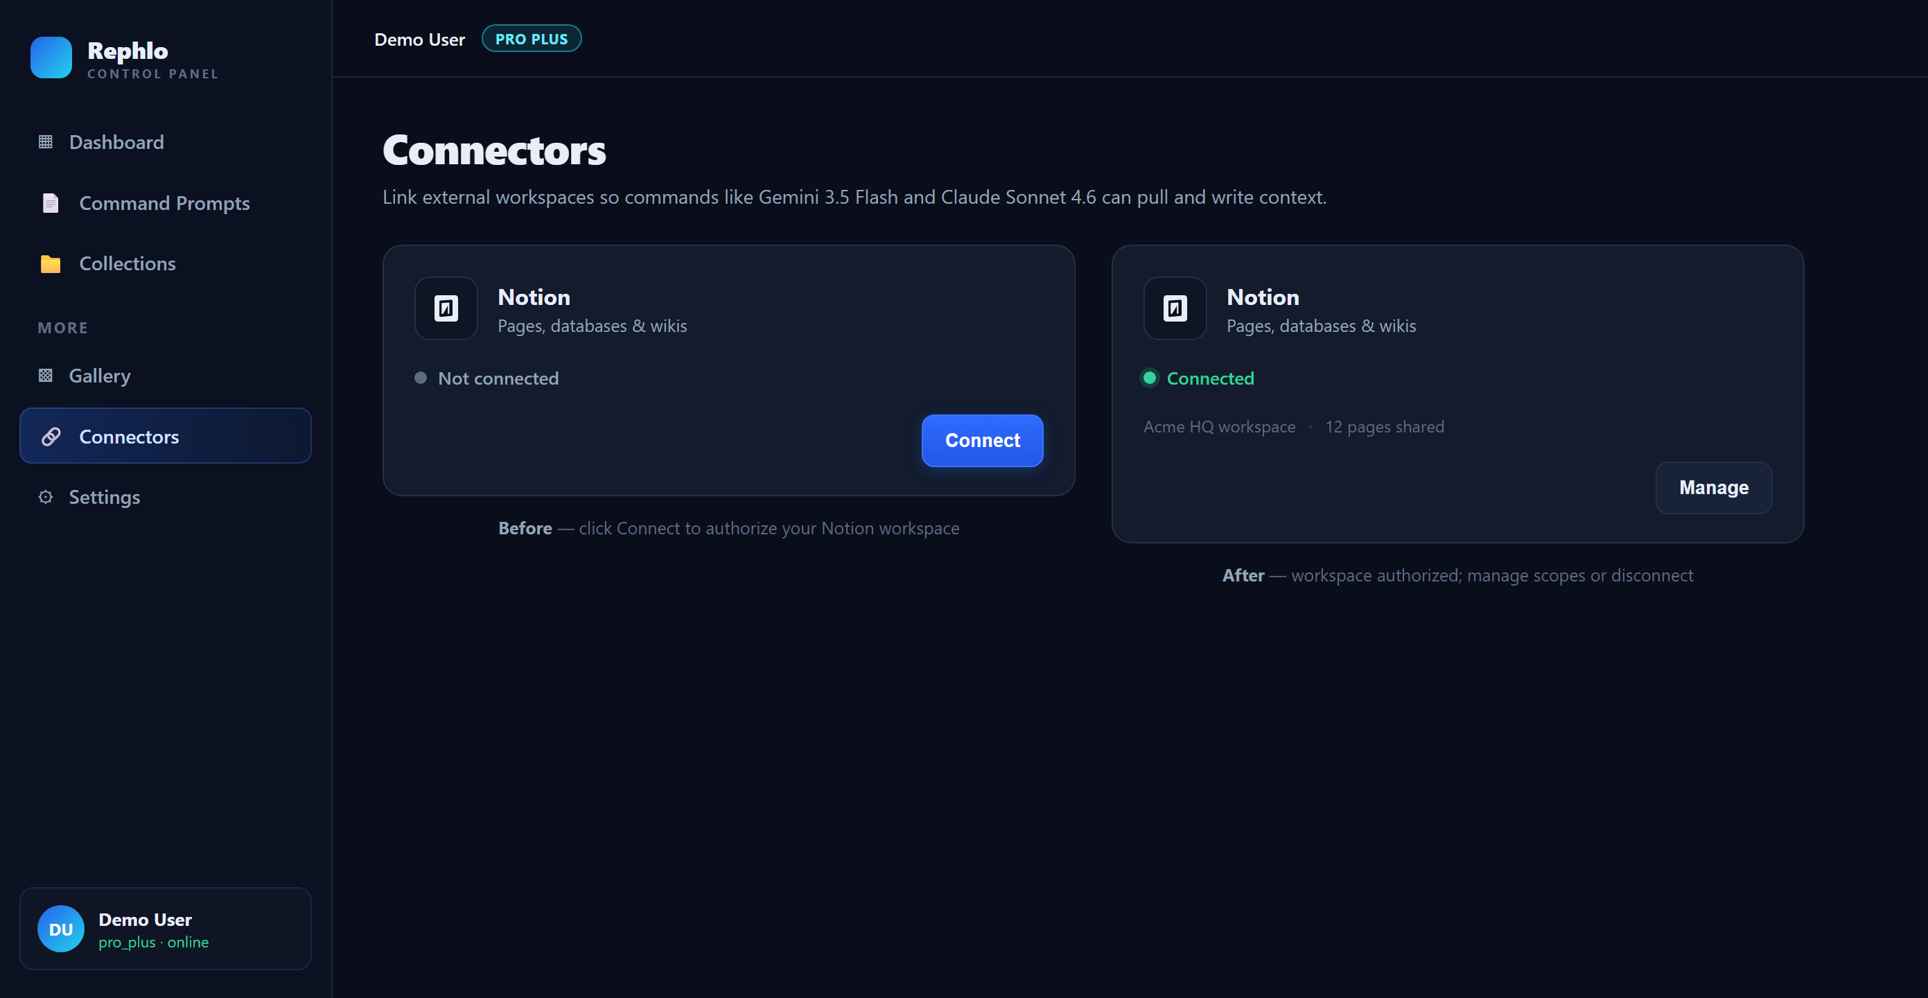
Task: Go to Command Prompts
Action: click(x=166, y=203)
